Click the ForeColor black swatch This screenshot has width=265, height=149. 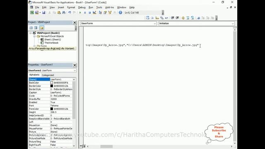tap(52, 109)
